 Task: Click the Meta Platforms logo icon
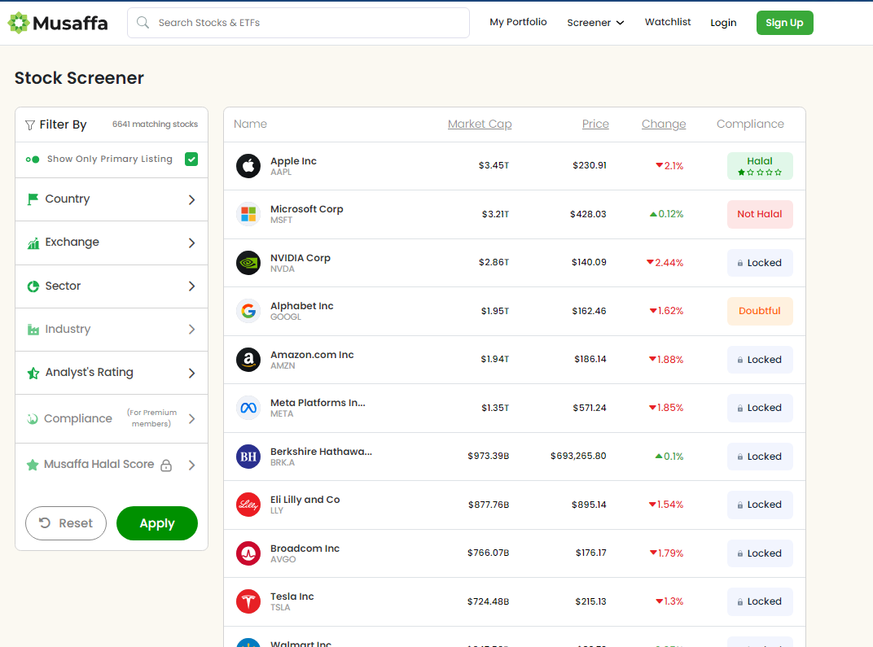[248, 408]
